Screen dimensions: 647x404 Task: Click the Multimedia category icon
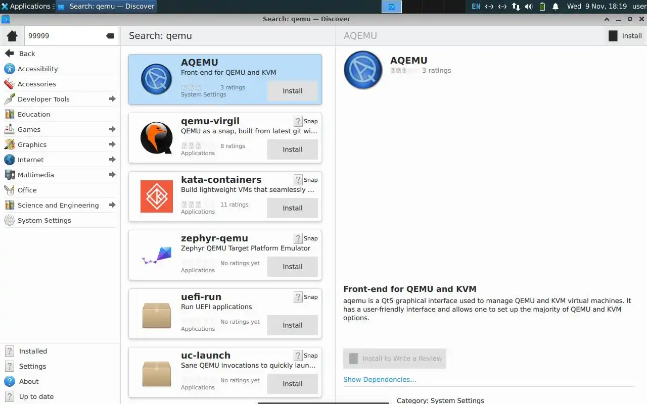[x=9, y=175]
